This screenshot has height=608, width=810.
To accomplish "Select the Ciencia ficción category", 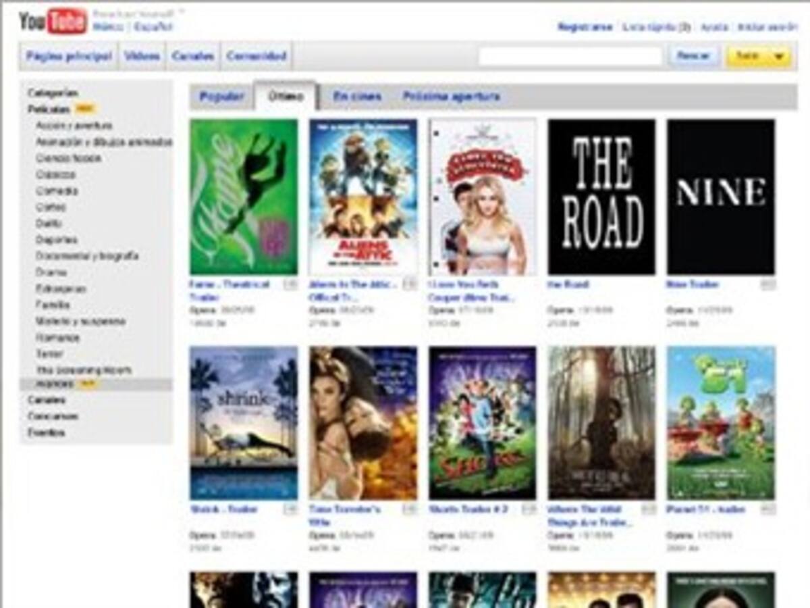I will click(x=69, y=158).
